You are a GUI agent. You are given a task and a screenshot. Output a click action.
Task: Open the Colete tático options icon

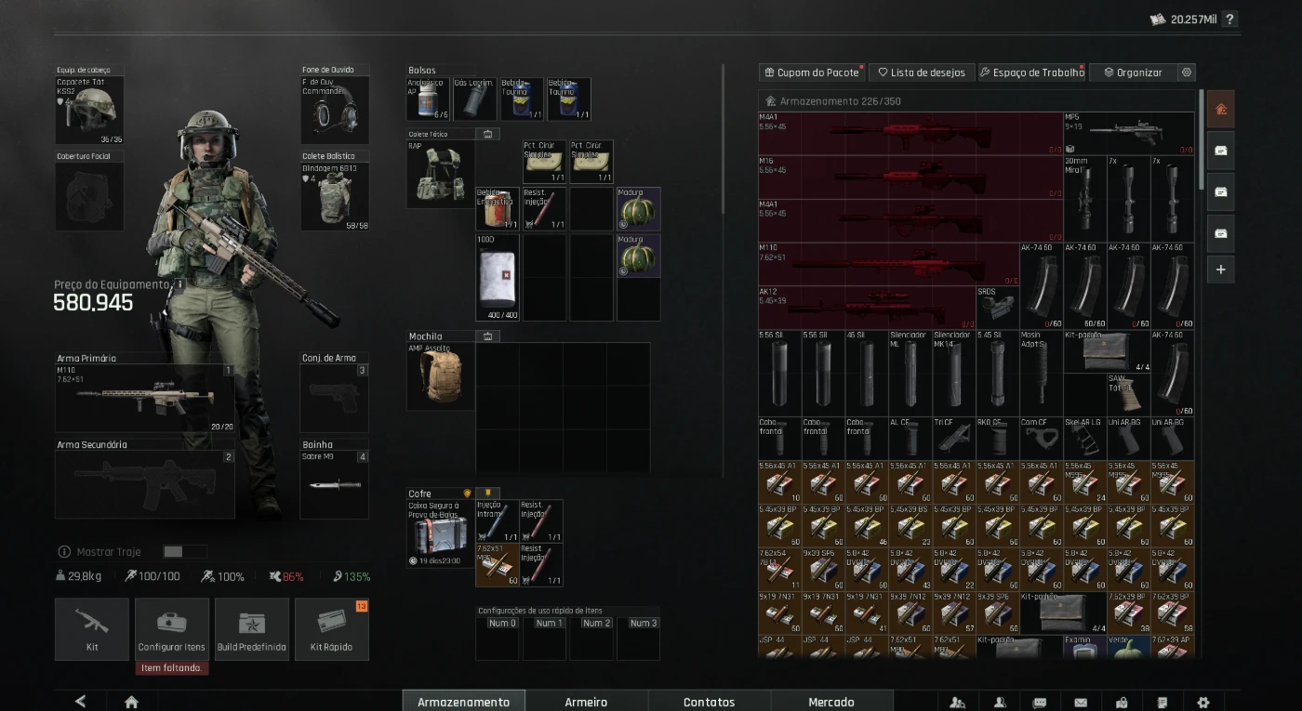[487, 134]
